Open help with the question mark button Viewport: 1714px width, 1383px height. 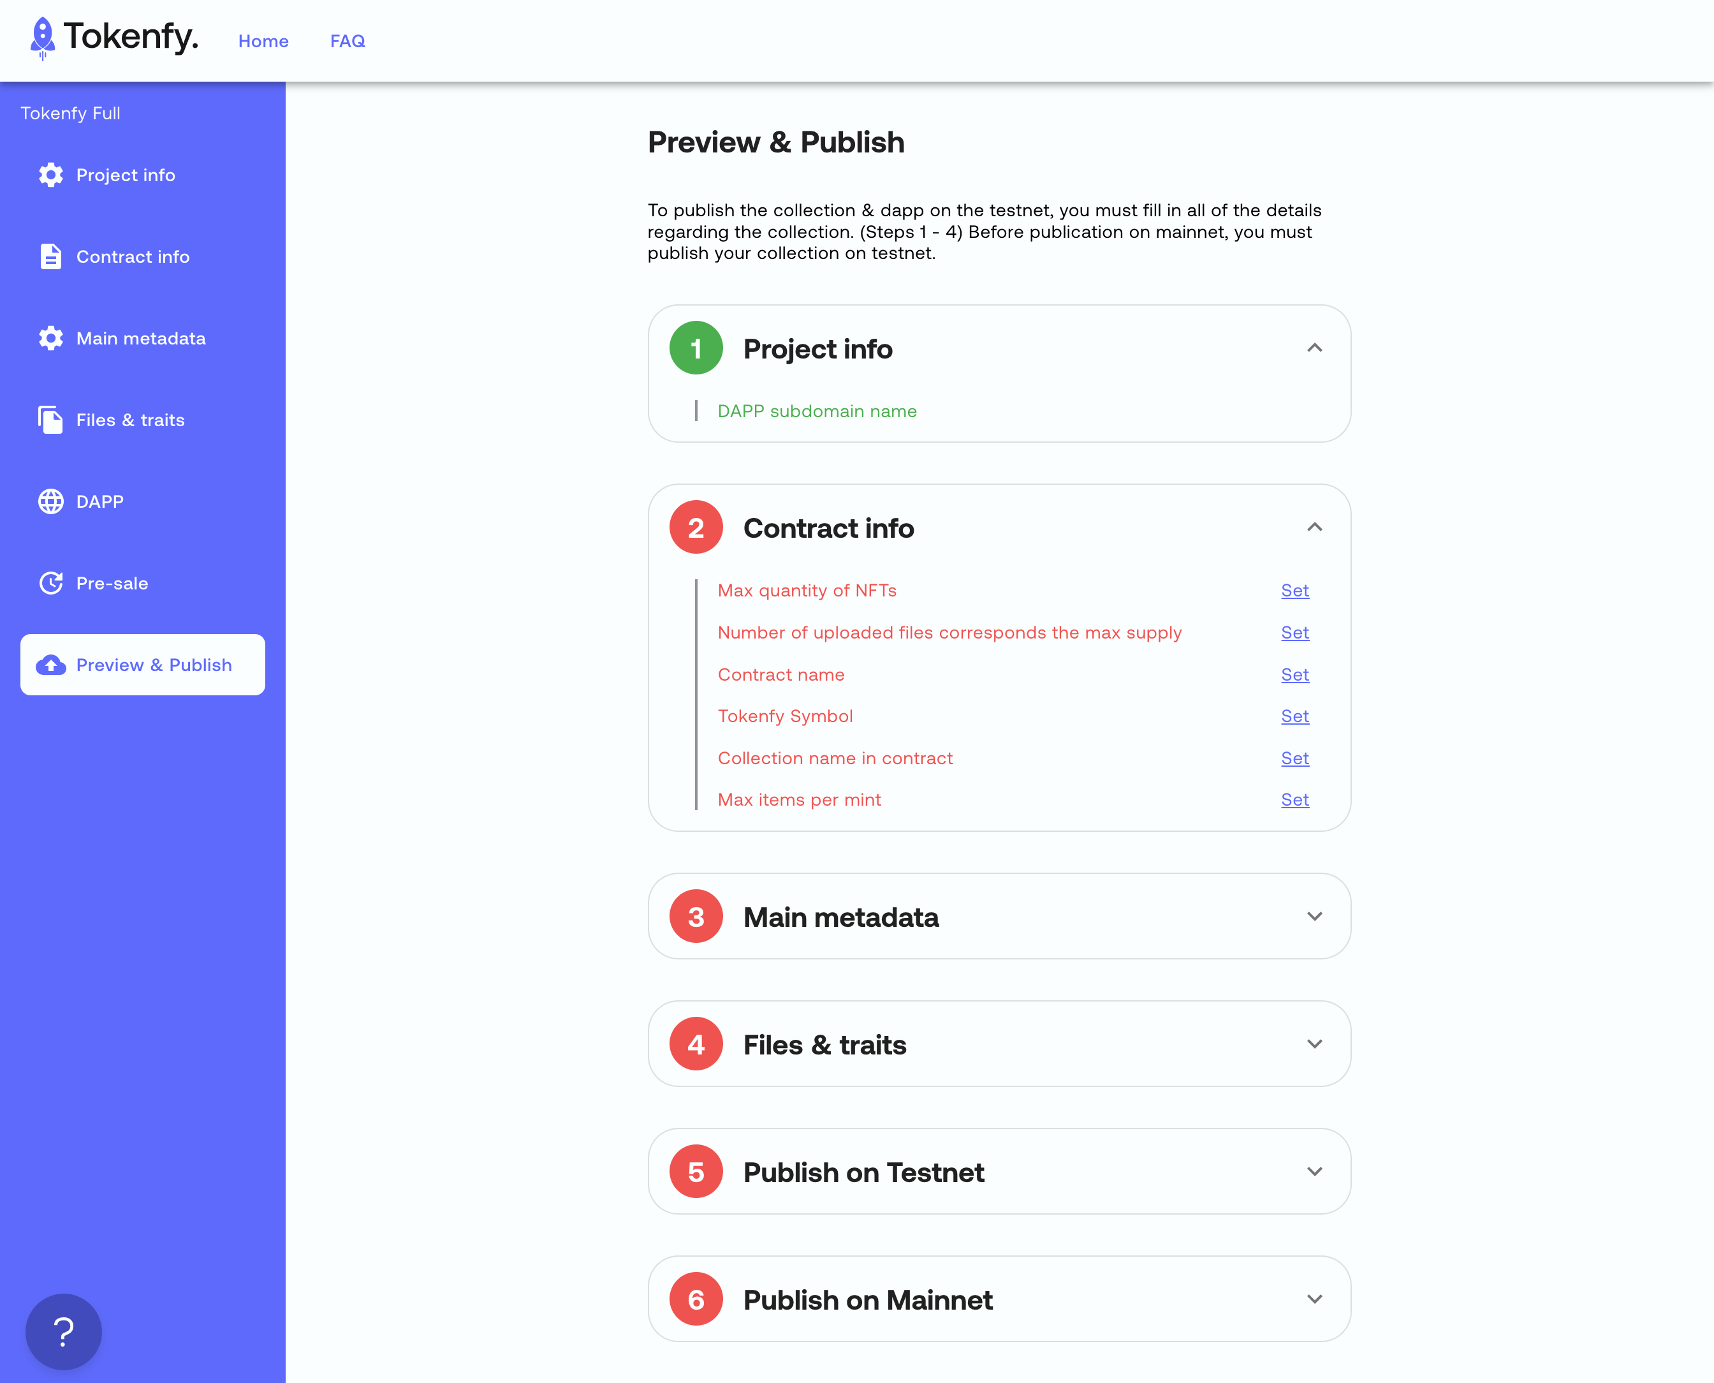[63, 1331]
